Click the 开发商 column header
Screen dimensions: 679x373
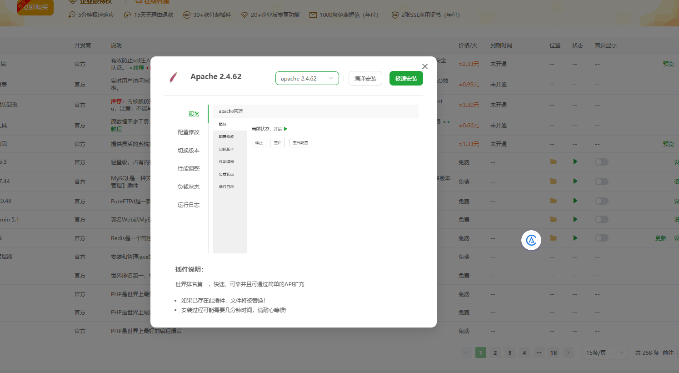pyautogui.click(x=83, y=45)
